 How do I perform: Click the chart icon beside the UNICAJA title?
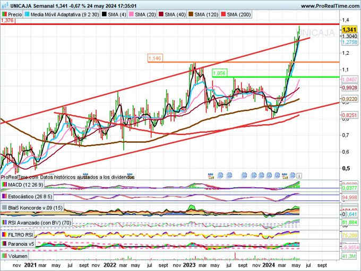5,5
